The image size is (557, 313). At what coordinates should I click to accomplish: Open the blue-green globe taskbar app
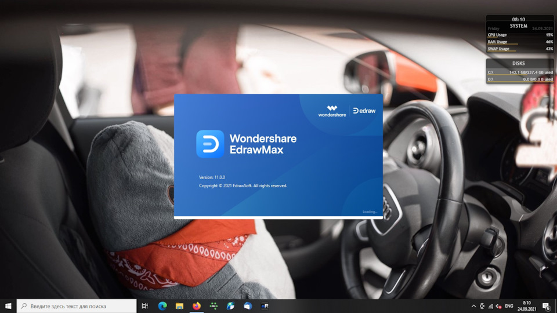click(230, 306)
